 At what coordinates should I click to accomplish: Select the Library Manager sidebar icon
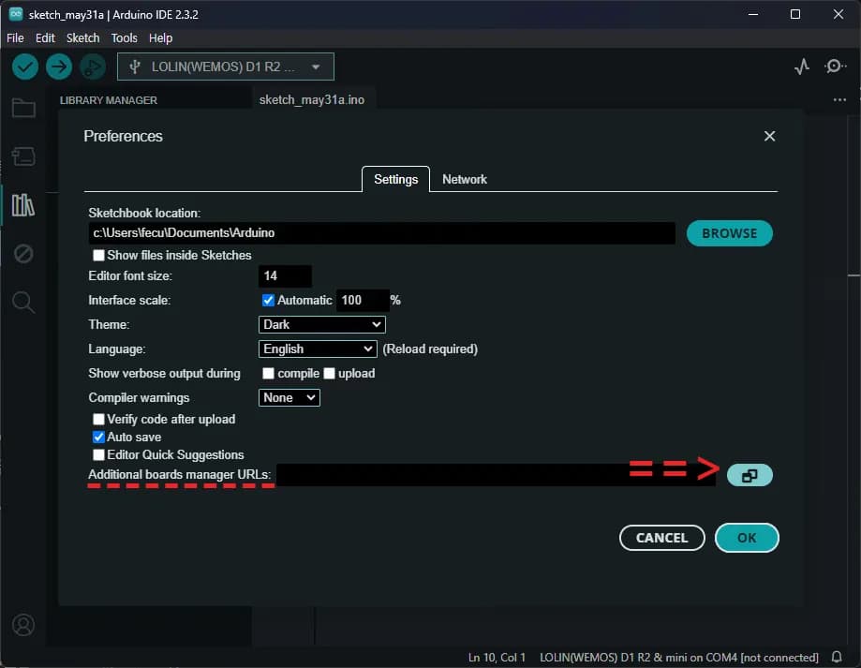pos(22,205)
